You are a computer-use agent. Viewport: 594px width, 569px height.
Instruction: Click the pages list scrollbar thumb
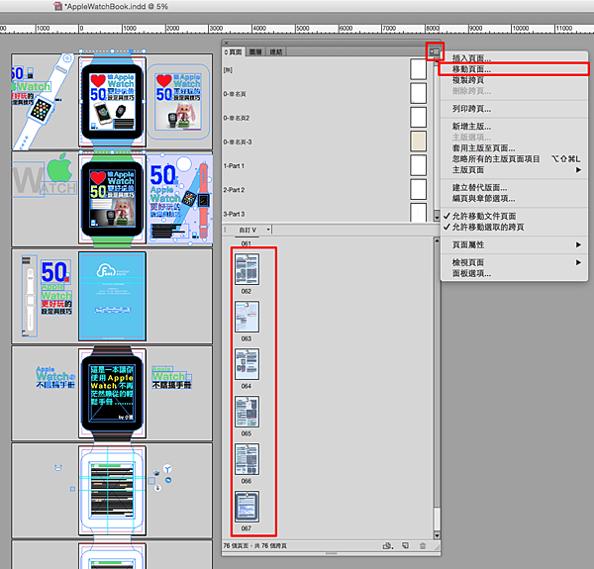(437, 520)
